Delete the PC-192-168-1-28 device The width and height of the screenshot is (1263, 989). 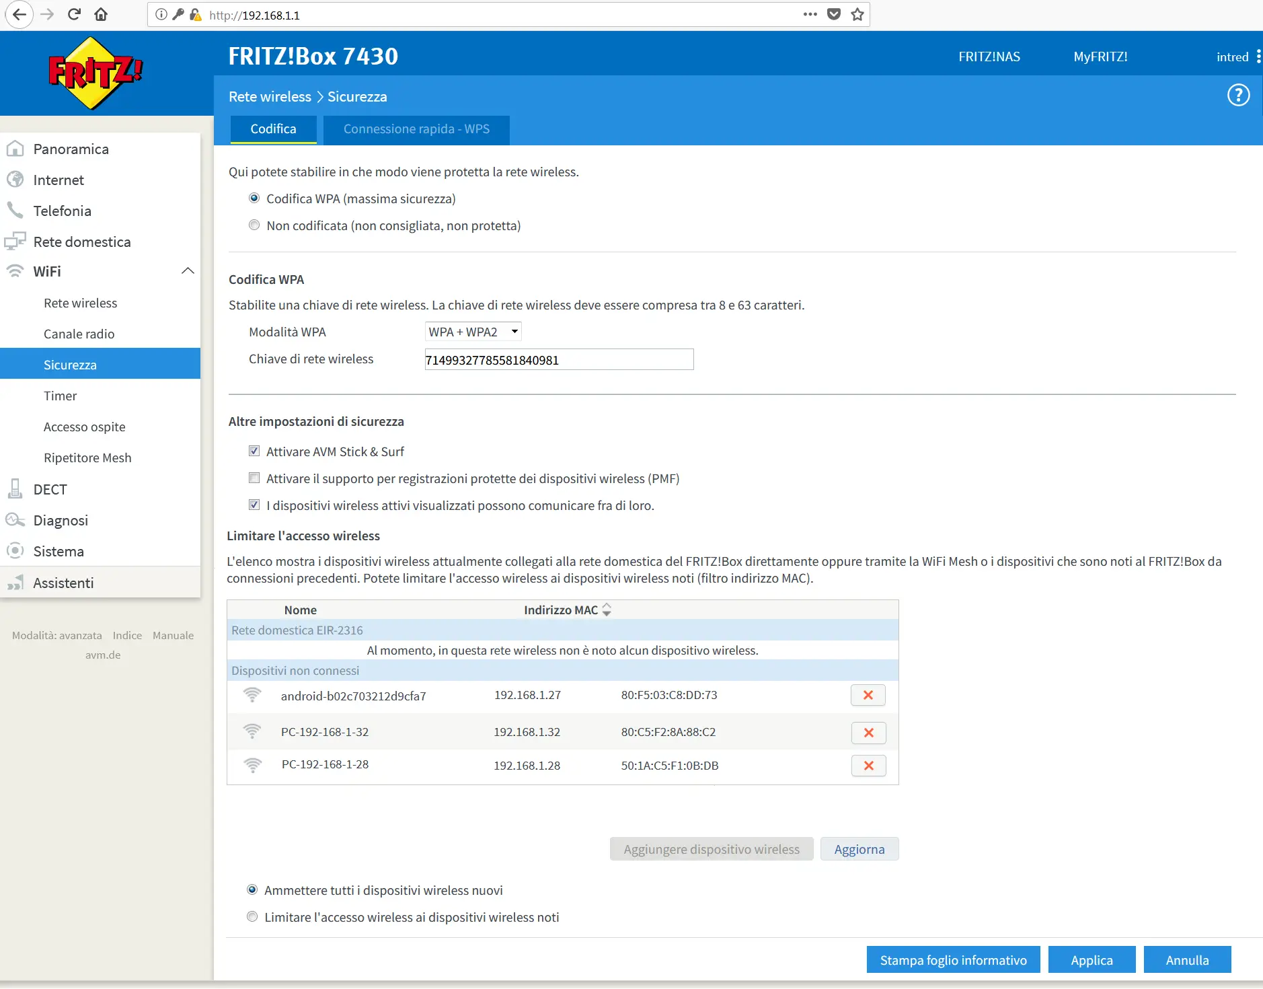868,766
